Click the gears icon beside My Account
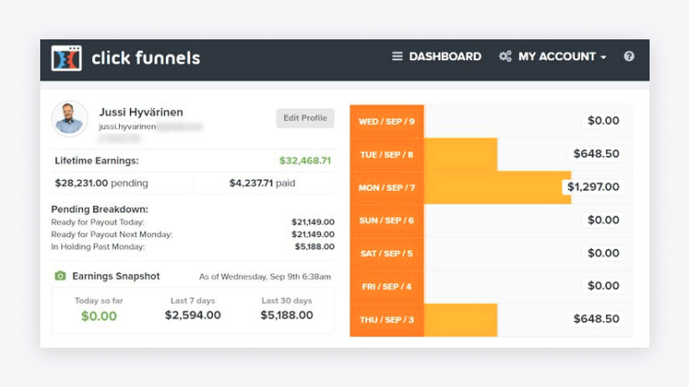This screenshot has width=689, height=387. 505,57
